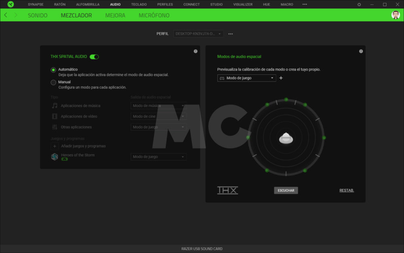Viewport: 404px width, 253px height.
Task: Click the user profile avatar
Action: pos(396,15)
